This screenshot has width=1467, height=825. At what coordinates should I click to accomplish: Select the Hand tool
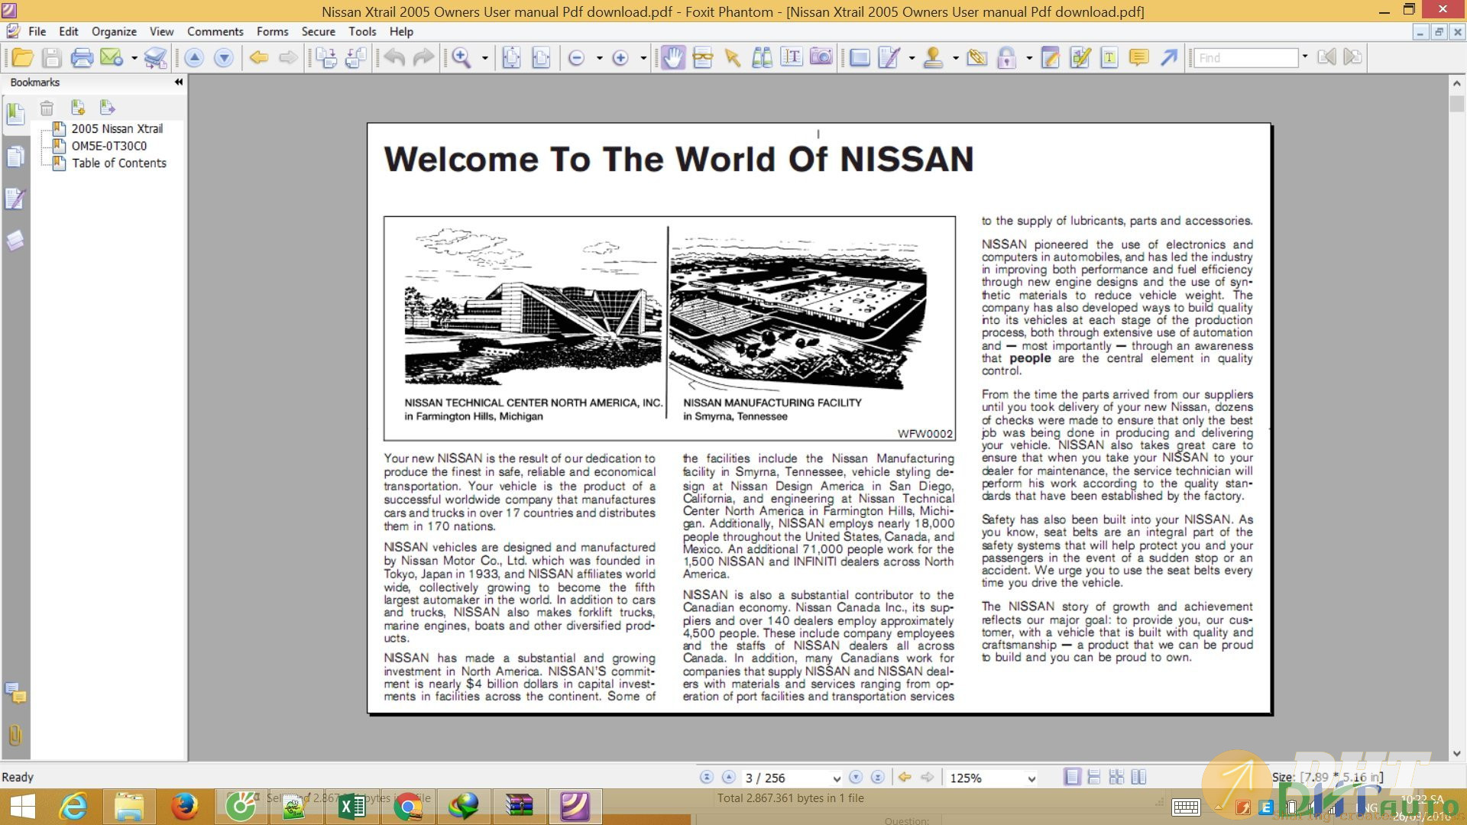click(673, 57)
